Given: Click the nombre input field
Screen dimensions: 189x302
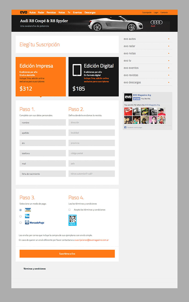Looking at the screenshot, I should tap(43, 122).
